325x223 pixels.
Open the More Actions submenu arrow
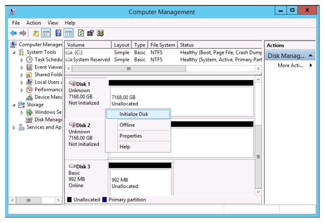pos(311,65)
